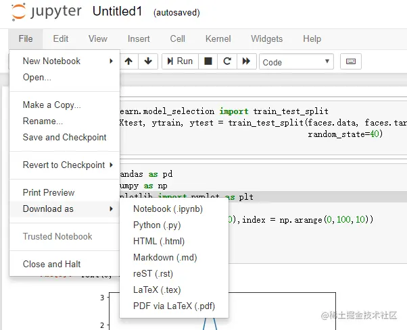The image size is (407, 330).
Task: Click the train_test_split import code line
Action: tap(224, 111)
